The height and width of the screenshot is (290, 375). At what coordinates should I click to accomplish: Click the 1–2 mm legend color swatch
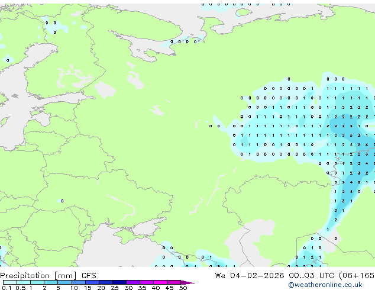[37, 282]
